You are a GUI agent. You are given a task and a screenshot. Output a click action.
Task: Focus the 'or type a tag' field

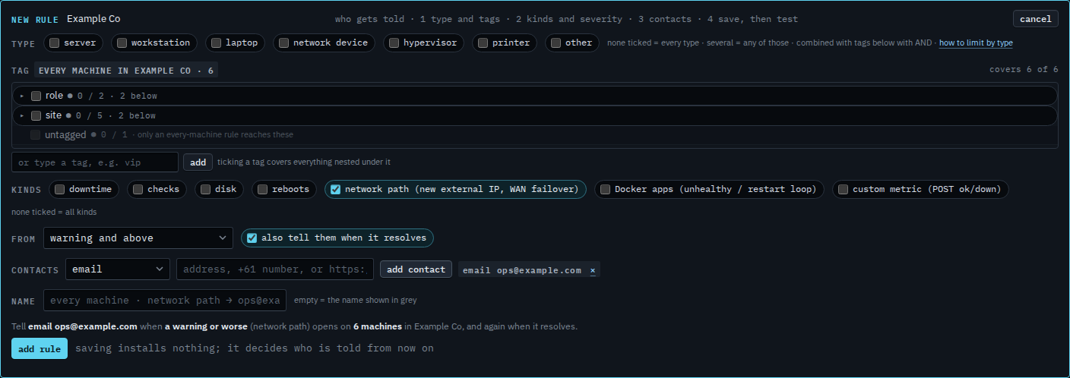tap(95, 162)
